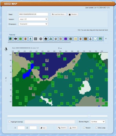This screenshot has height=136, width=116.
Task: Focus the Seed input field
Action: tap(33, 14)
